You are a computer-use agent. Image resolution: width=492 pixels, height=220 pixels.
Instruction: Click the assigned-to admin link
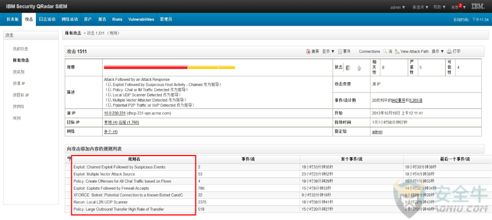pos(377,132)
